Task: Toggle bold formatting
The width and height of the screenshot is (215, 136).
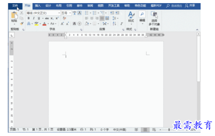Action: [x=28, y=18]
